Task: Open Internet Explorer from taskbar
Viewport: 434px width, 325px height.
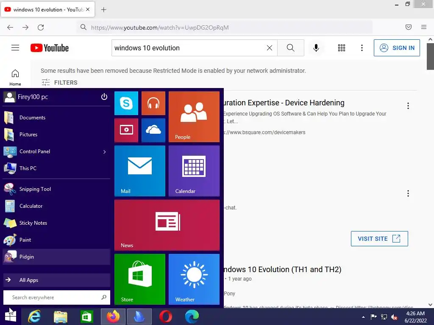Action: point(34,317)
